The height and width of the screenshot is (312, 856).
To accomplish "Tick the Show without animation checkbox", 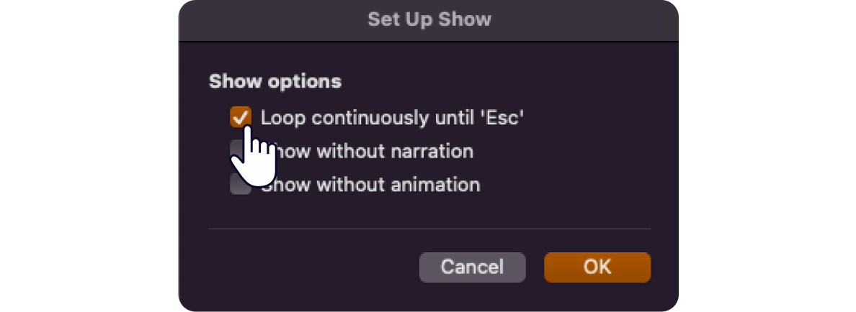I will pos(240,185).
